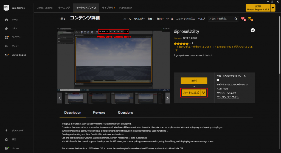Open the reviews written link

pyautogui.click(x=194, y=47)
